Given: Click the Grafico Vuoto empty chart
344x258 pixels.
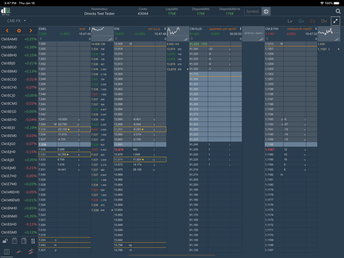Looking at the screenshot, I should (254, 34).
